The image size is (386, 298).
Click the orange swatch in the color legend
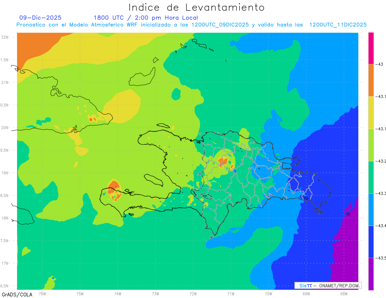[x=371, y=80]
